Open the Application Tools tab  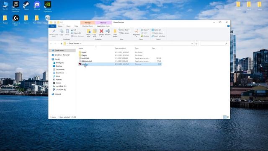coord(103,26)
